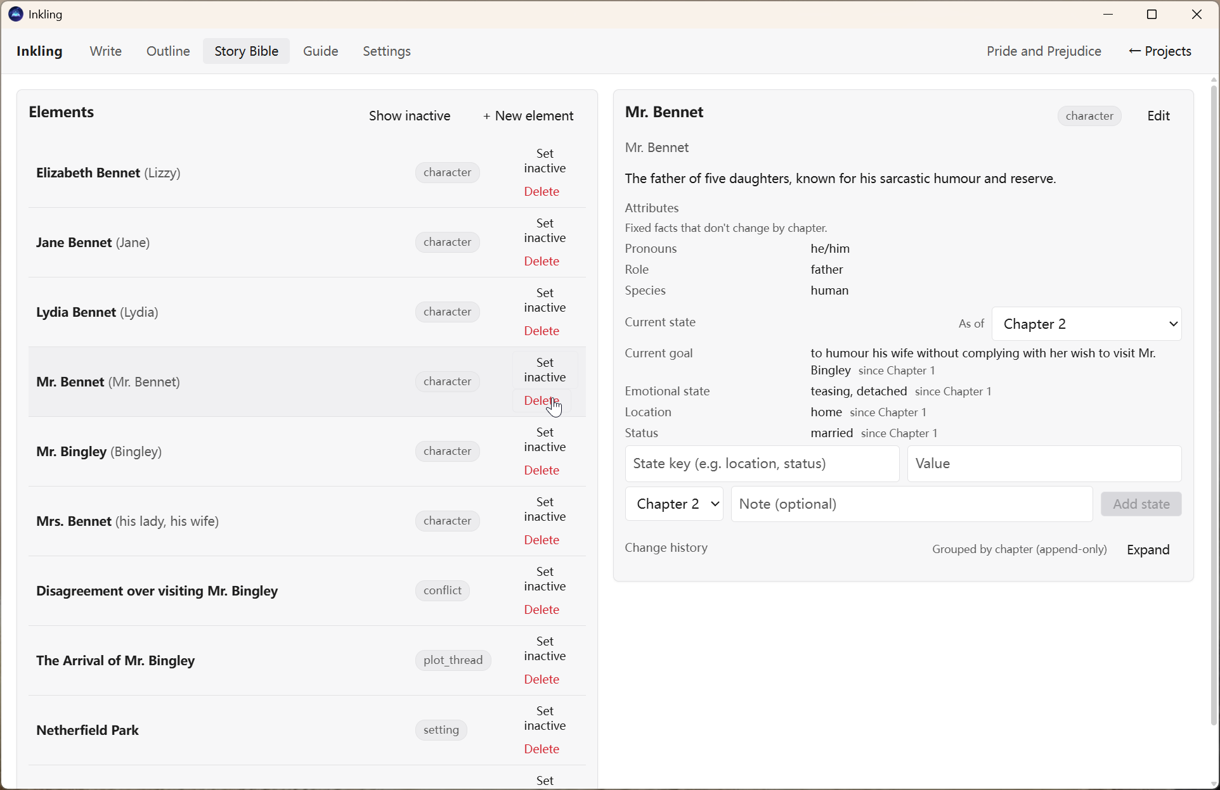Select Mrs. Bennet element row

[307, 521]
